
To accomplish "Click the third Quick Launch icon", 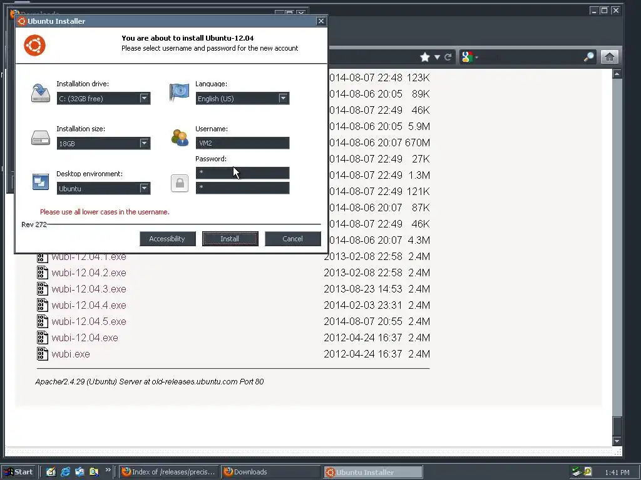I will (79, 472).
